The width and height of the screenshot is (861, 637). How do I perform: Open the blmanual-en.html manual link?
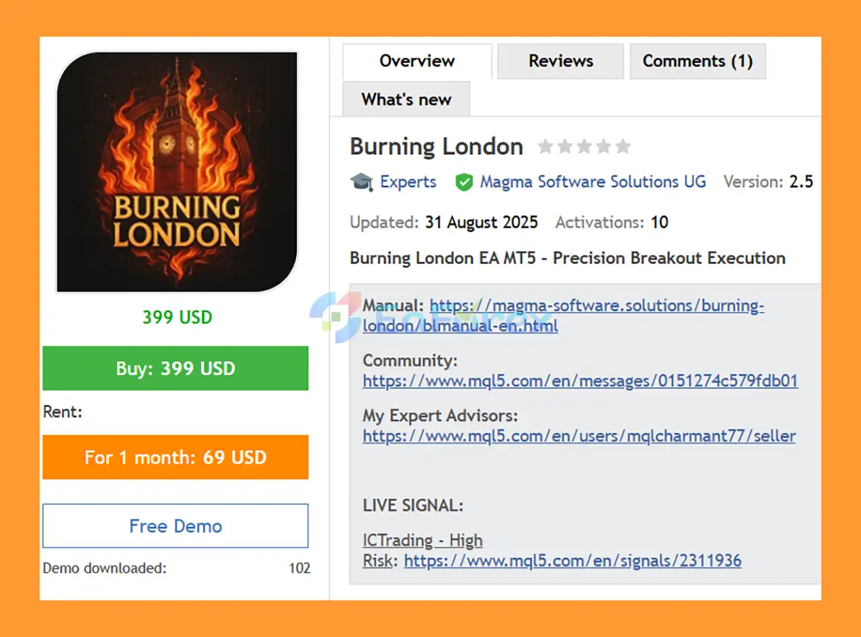[x=563, y=316]
